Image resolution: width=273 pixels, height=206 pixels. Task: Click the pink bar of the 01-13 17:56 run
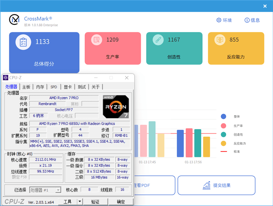pyautogui.click(x=189, y=143)
